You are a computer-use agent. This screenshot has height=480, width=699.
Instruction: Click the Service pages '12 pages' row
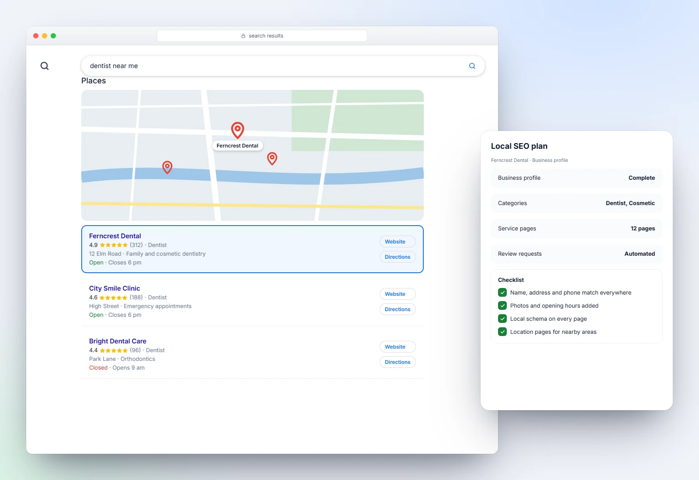577,229
